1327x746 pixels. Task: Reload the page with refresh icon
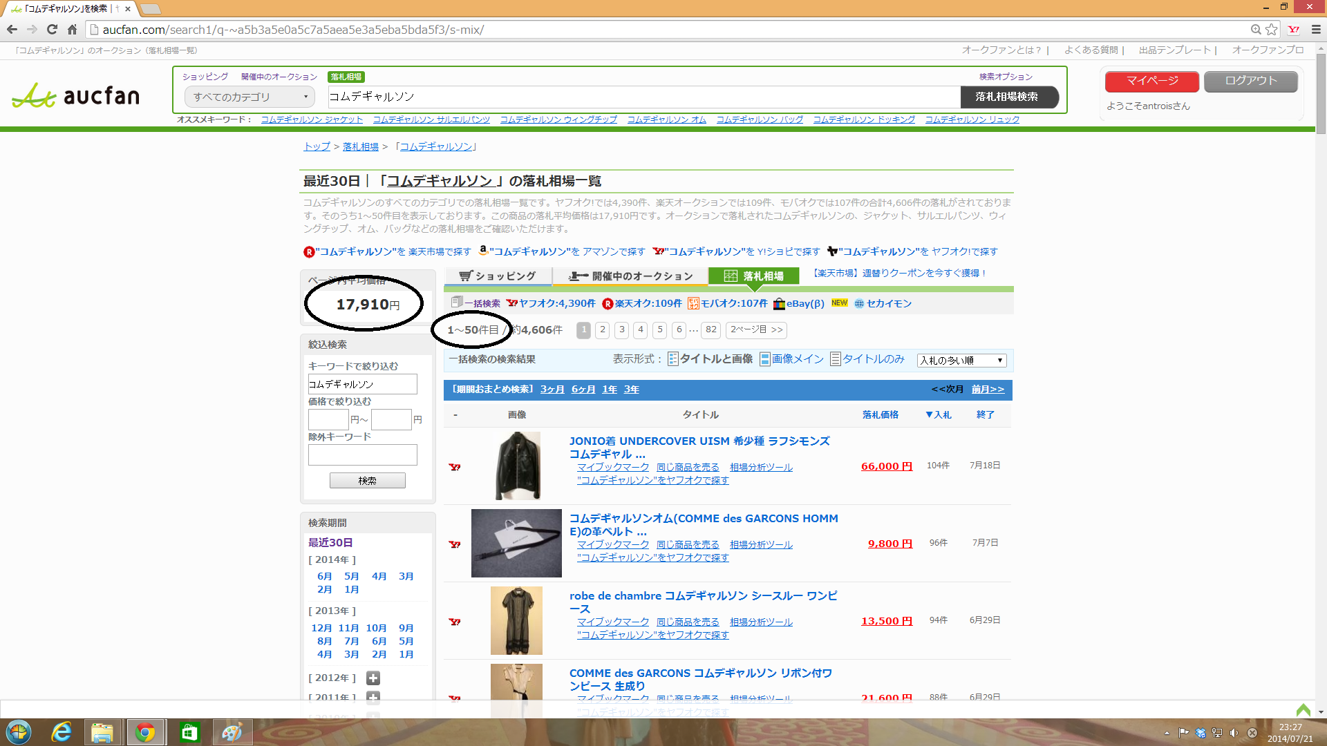[52, 29]
